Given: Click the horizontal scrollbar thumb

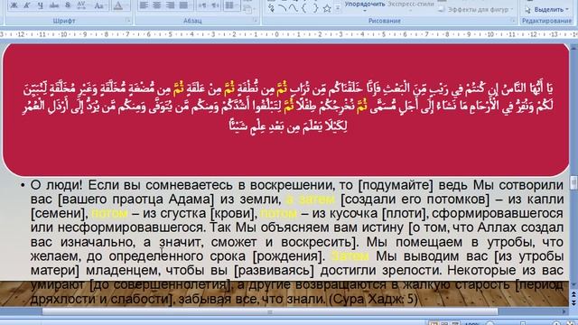Looking at the screenshot, I should pyautogui.click(x=269, y=311).
